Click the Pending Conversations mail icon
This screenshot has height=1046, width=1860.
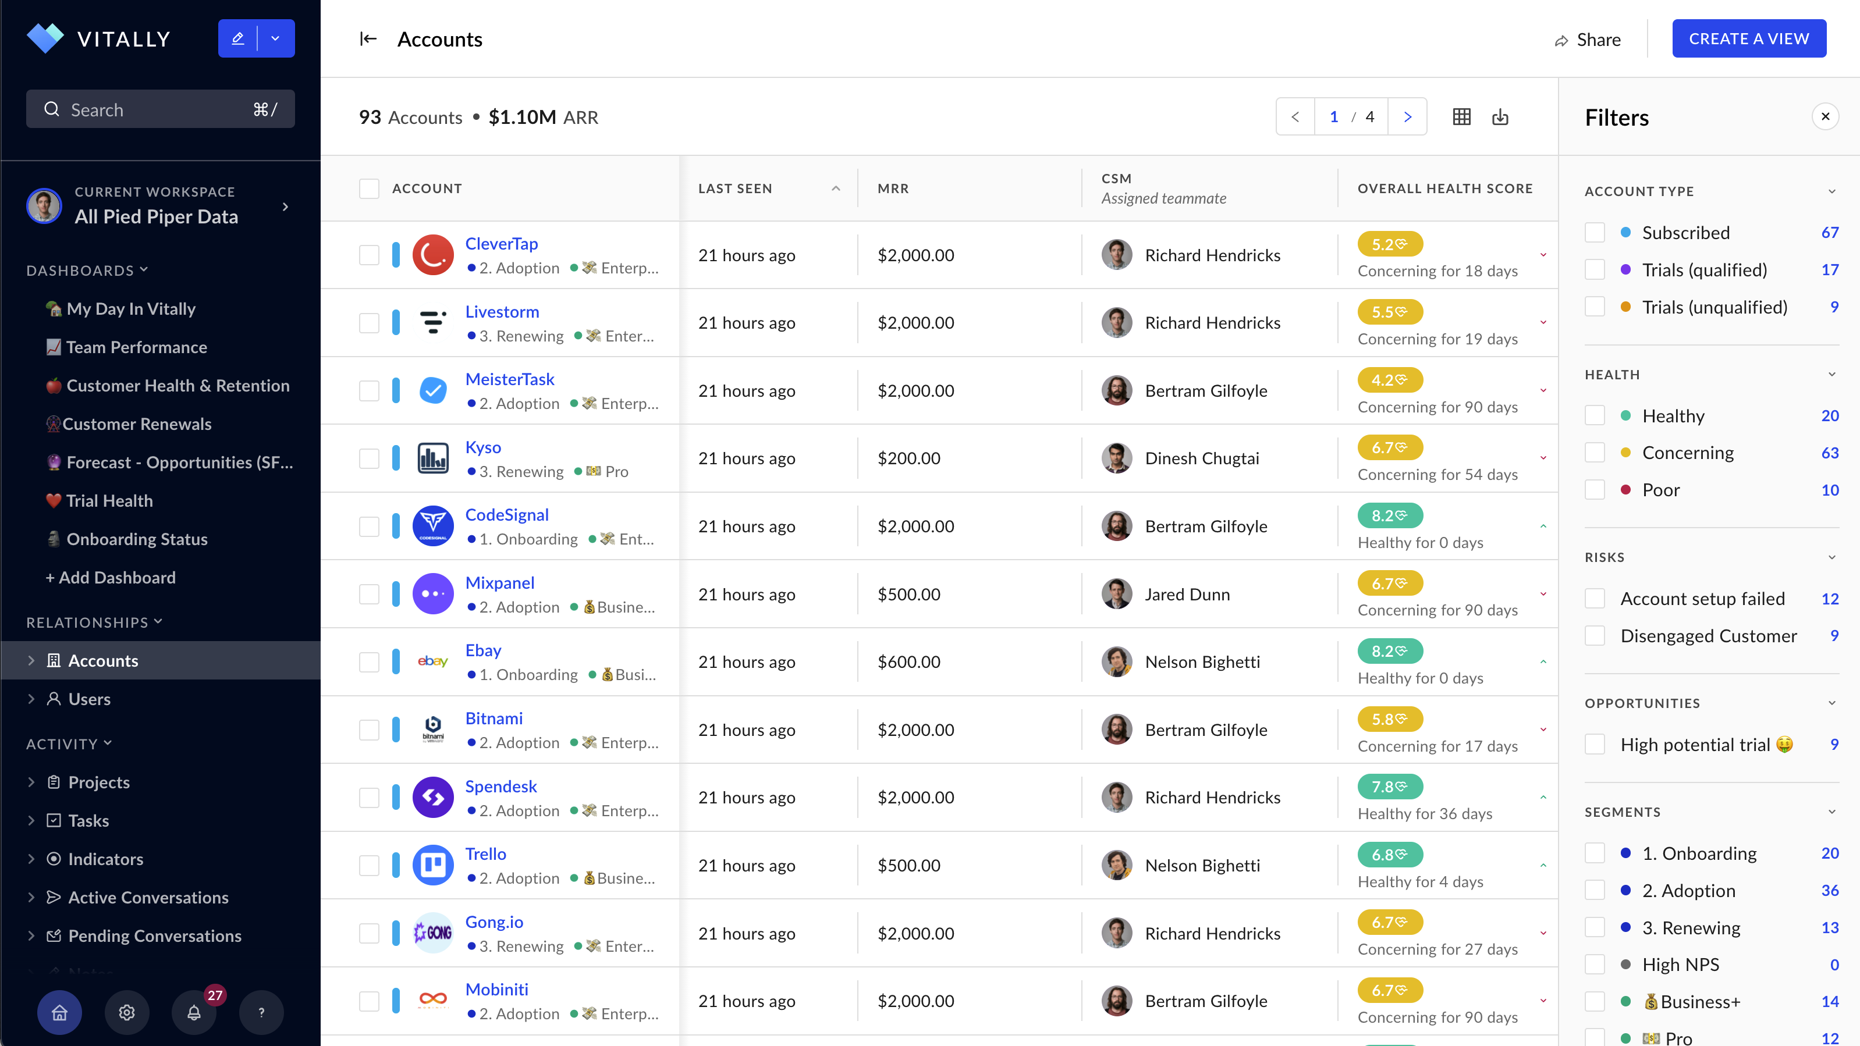click(x=54, y=935)
